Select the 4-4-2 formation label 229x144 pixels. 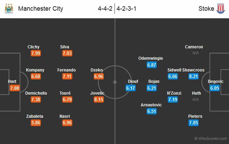click(x=105, y=9)
